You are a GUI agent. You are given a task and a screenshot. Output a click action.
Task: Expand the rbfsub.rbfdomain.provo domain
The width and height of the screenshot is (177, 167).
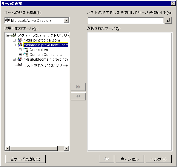pyautogui.click(x=14, y=59)
